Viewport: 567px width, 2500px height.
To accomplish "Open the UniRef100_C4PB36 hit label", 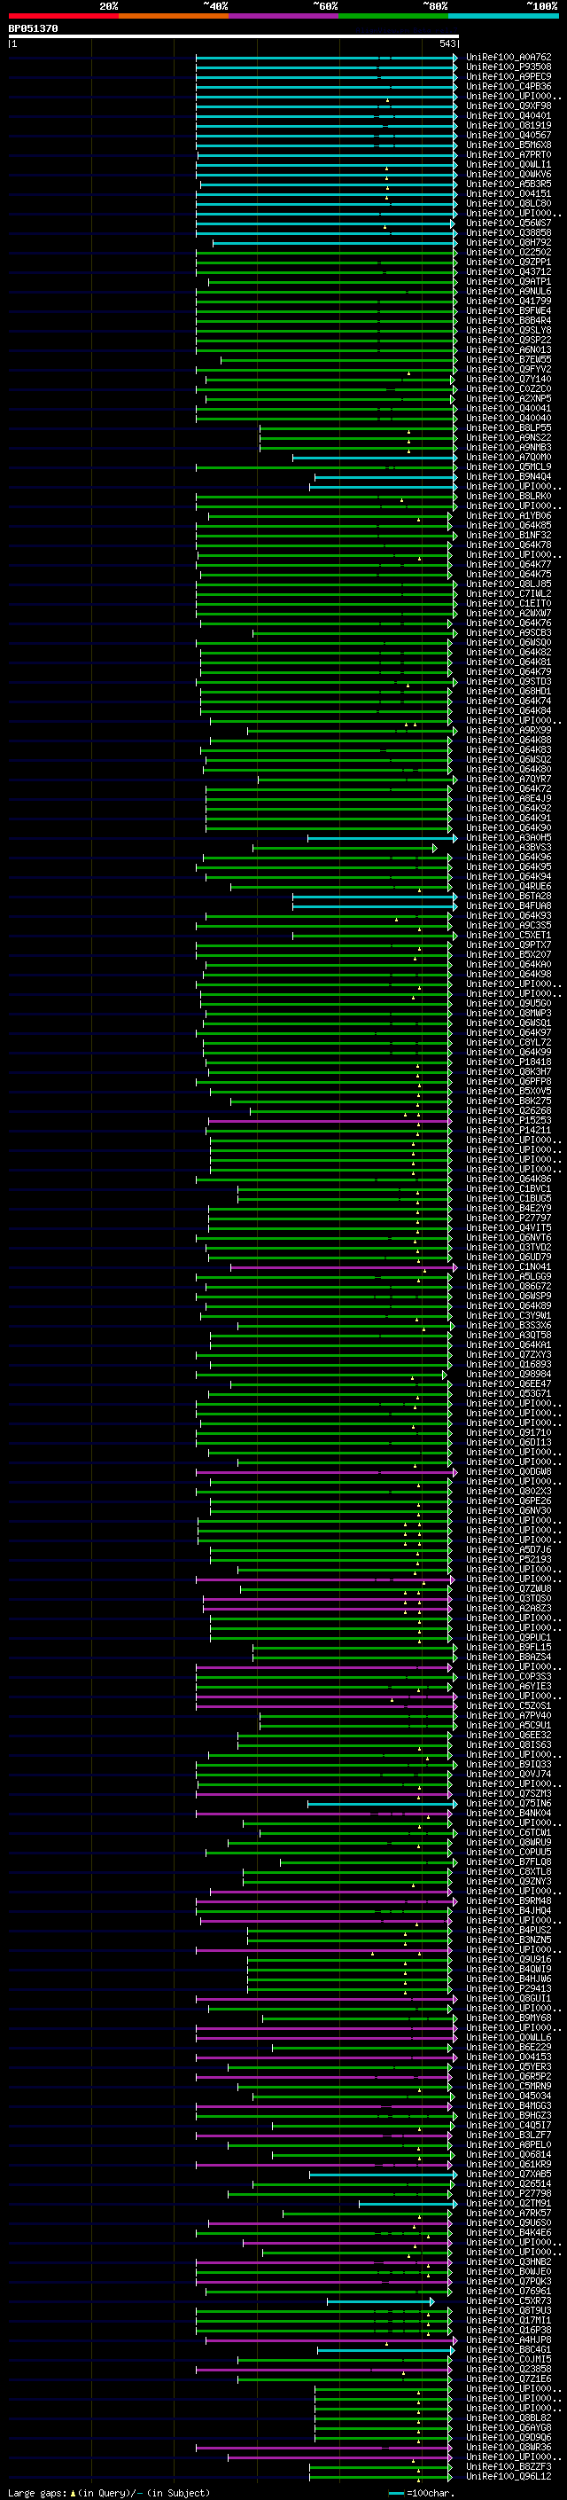I will pos(509,86).
